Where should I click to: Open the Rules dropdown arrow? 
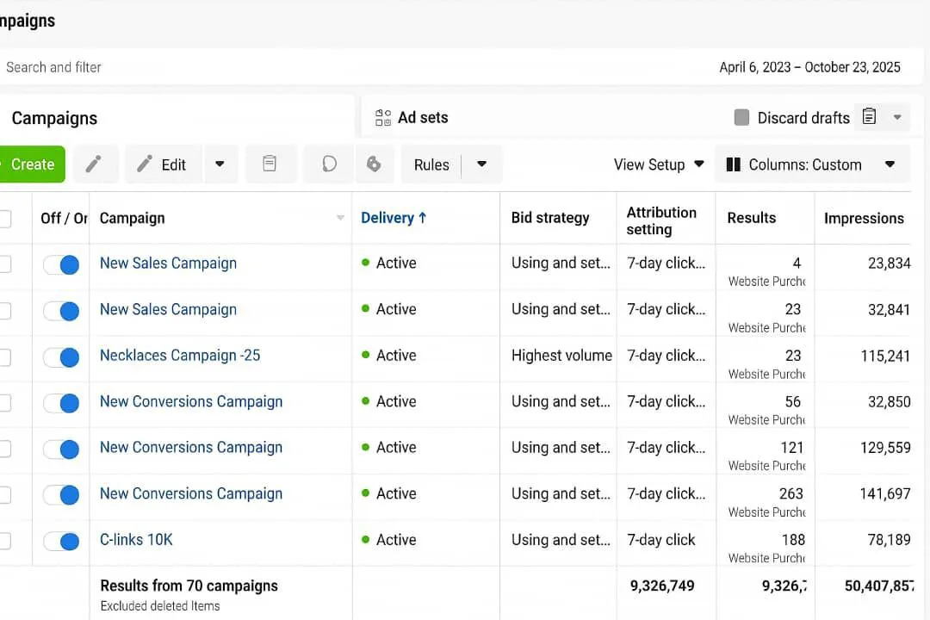point(482,164)
